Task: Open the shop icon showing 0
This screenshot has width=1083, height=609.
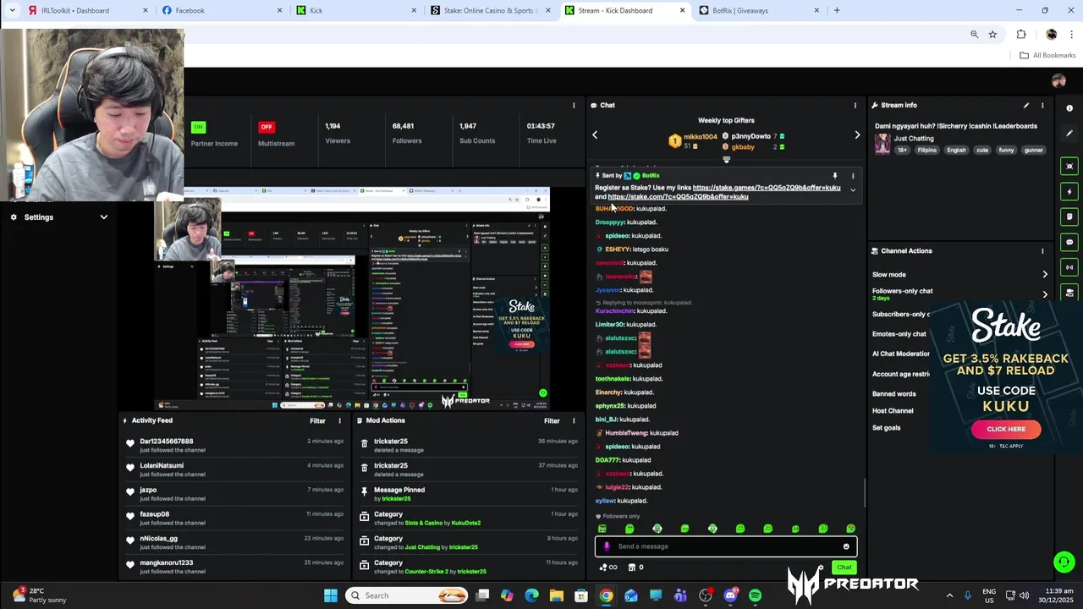Action: [x=635, y=568]
